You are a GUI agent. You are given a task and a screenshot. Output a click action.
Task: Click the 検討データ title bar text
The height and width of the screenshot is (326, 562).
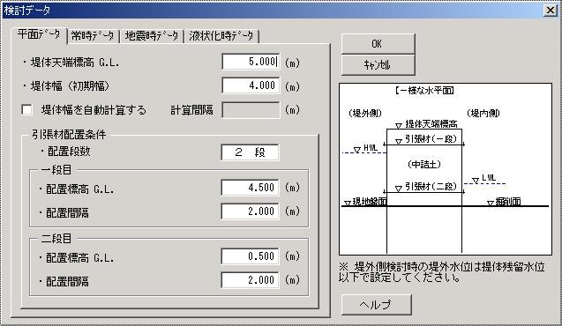point(27,11)
